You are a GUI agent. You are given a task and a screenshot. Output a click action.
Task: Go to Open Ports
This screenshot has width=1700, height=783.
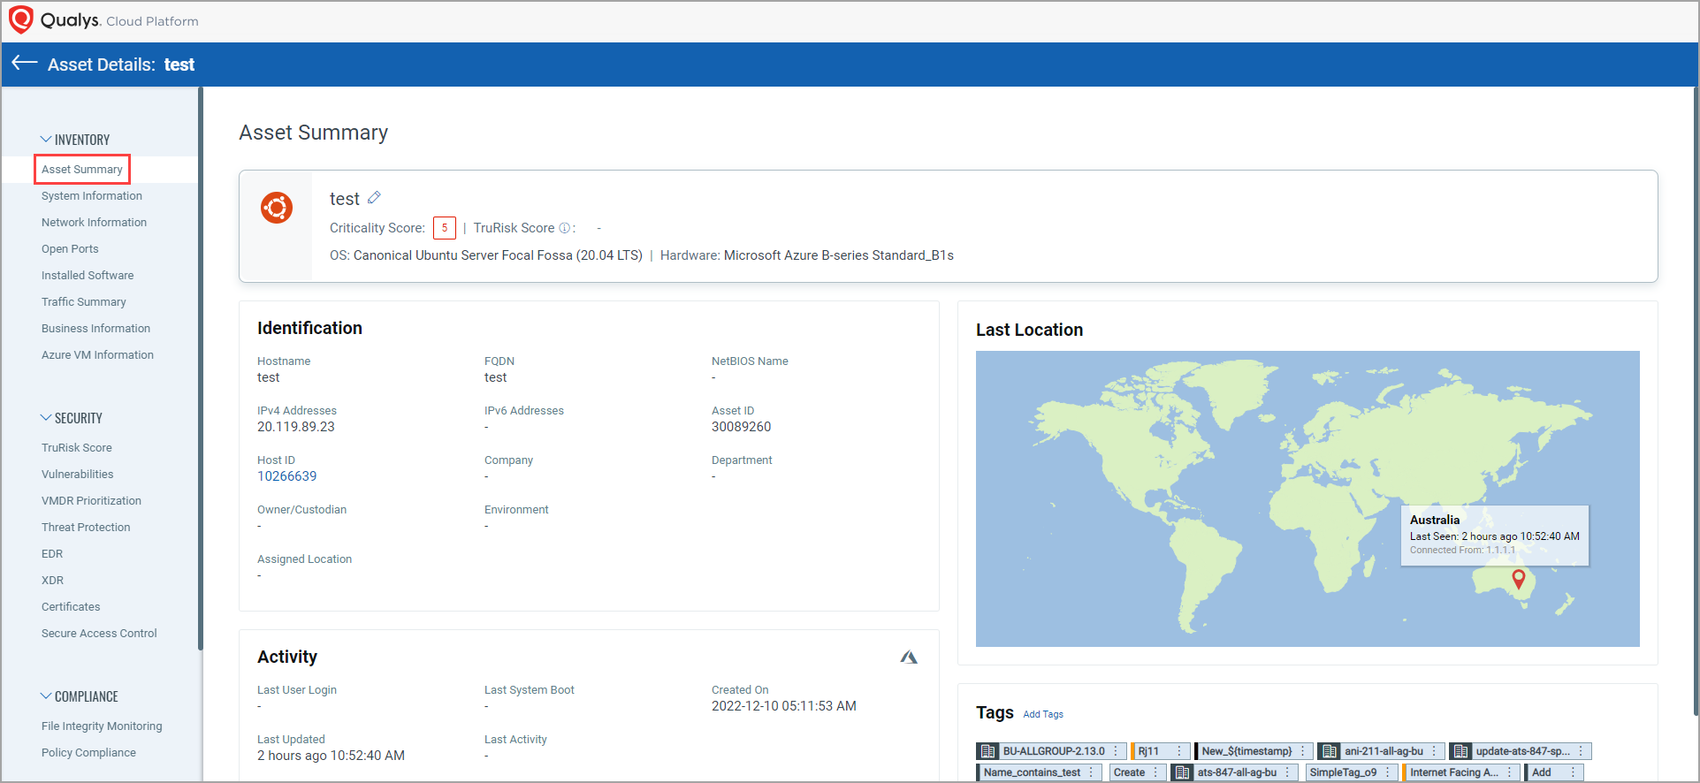(x=70, y=249)
